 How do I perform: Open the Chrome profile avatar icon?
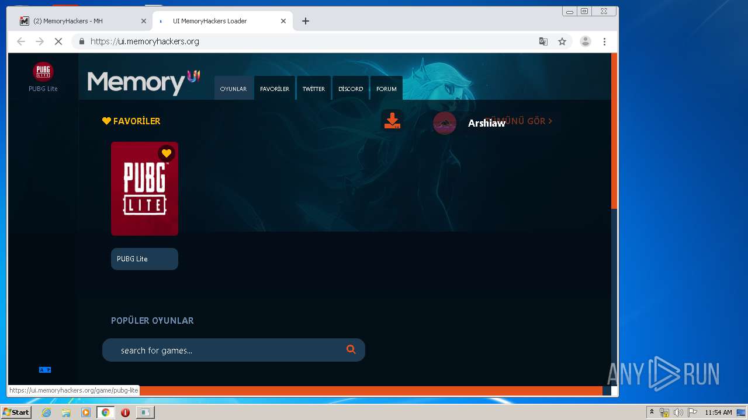coord(585,41)
